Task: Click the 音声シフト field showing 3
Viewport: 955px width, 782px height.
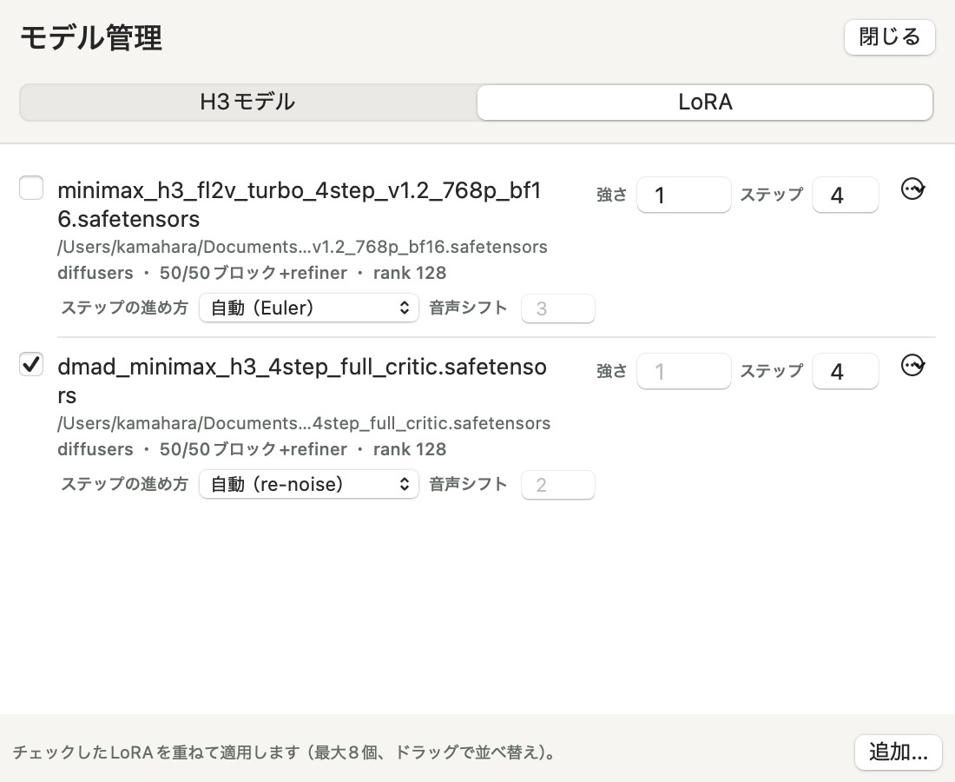Action: point(558,308)
